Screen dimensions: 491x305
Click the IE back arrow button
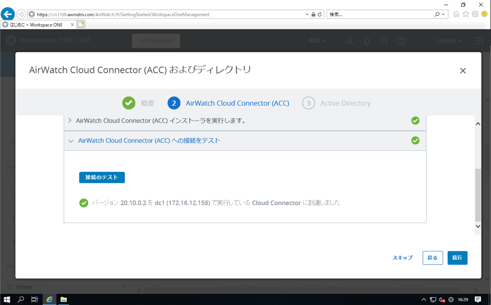8,14
